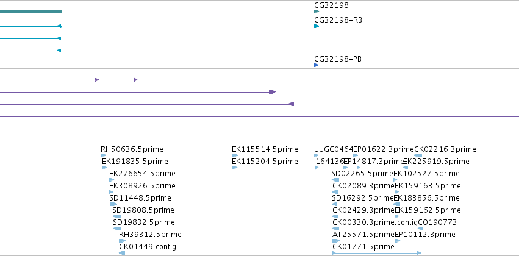Screen dimensions: 519x256
Task: Click the CG32198-RB transcript label
Action: coord(338,20)
